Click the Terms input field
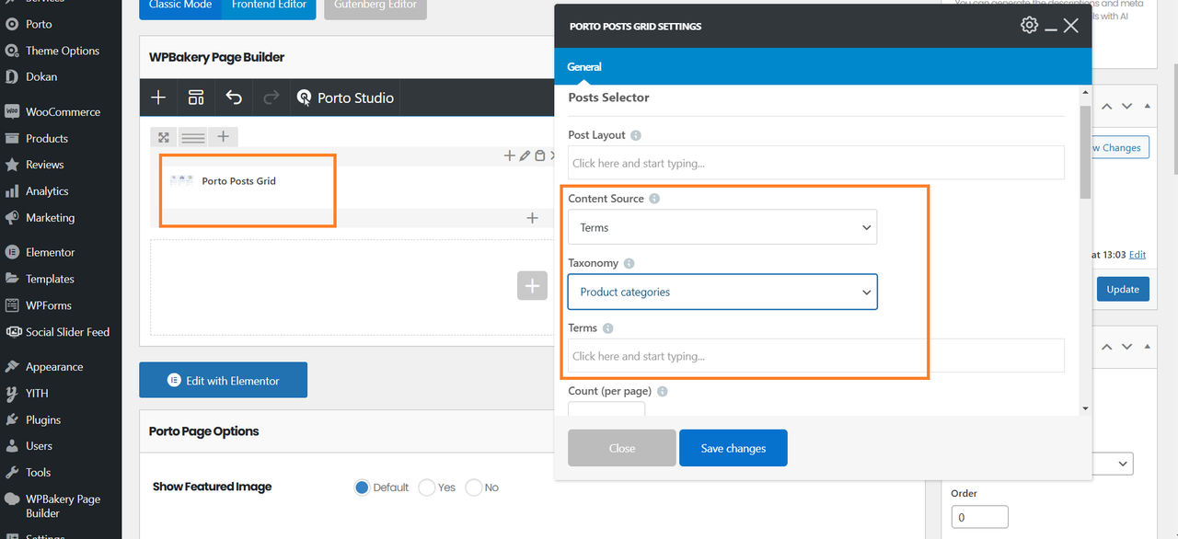The image size is (1178, 539). 815,356
